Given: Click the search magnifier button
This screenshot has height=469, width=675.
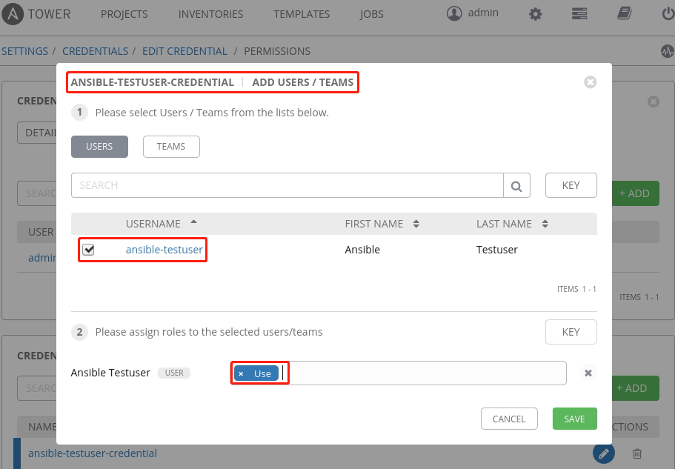Looking at the screenshot, I should pyautogui.click(x=517, y=185).
